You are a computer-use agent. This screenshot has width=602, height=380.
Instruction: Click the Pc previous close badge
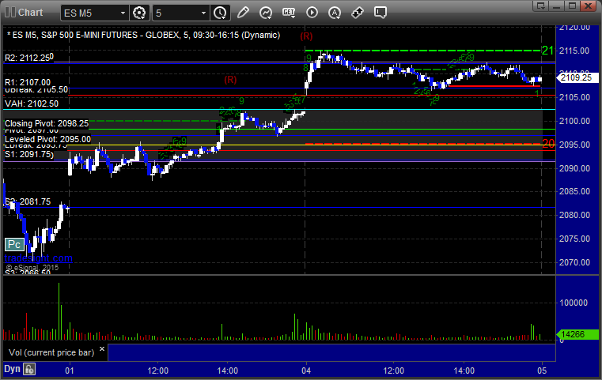14,244
